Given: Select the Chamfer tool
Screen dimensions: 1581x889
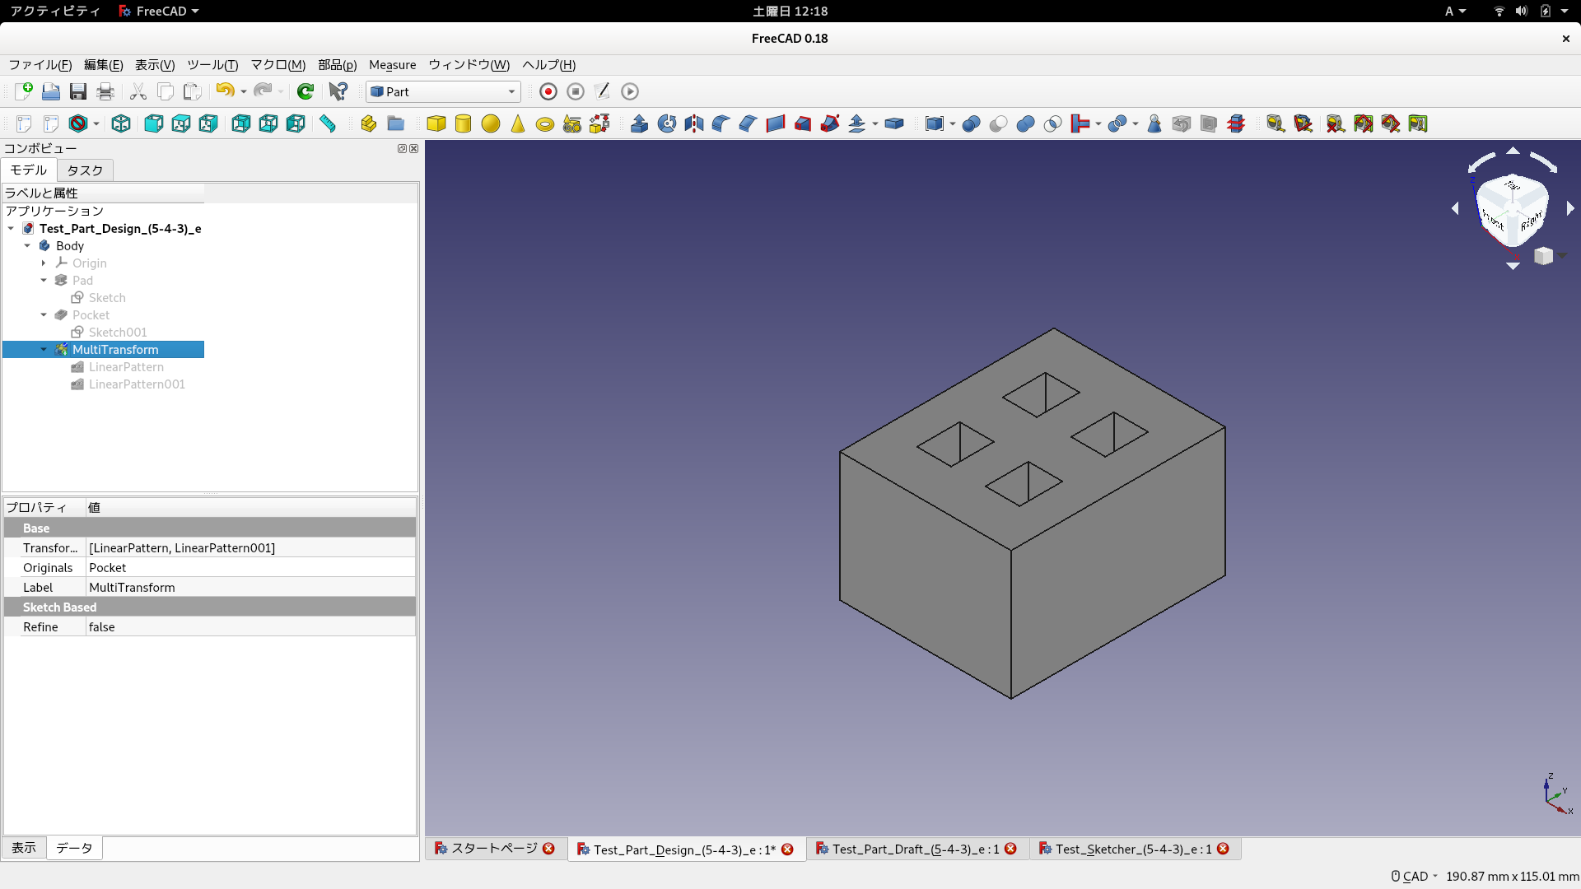Looking at the screenshot, I should pyautogui.click(x=747, y=123).
